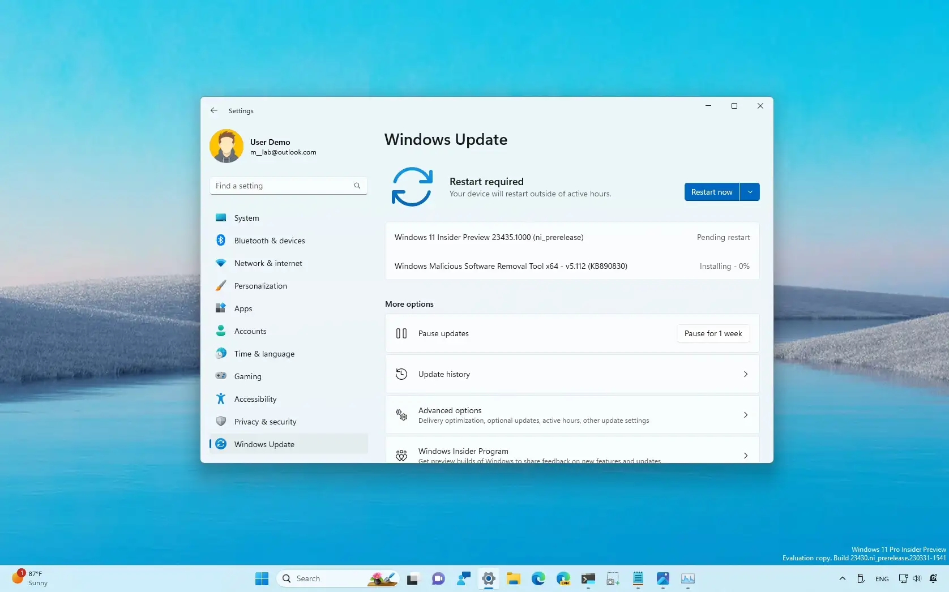Click the Windows Malicious Software Removal Tool entry
Viewport: 949px width, 592px height.
coord(572,266)
